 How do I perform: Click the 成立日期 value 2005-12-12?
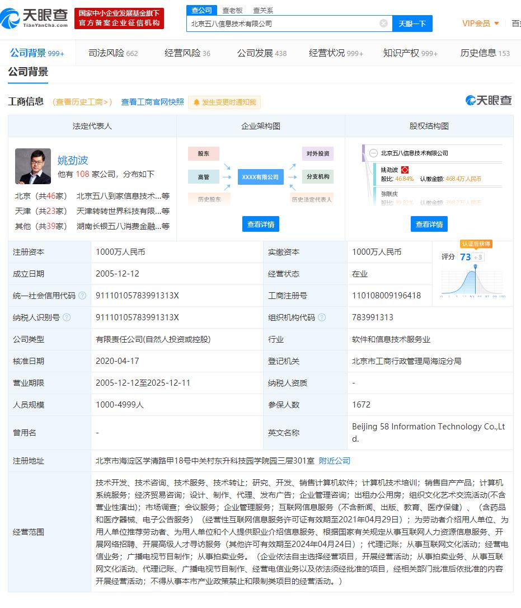coord(118,274)
